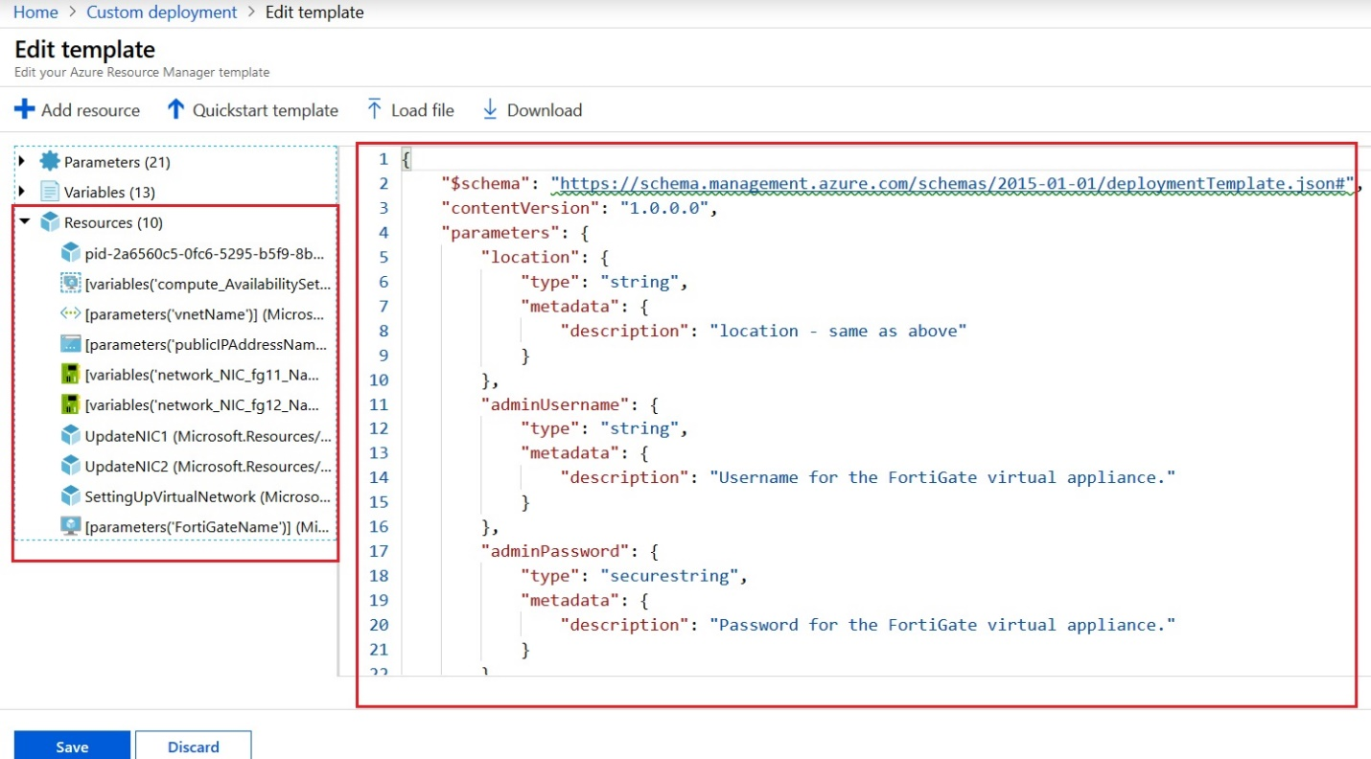Click the Resources cube icon
This screenshot has width=1371, height=759.
coord(50,222)
